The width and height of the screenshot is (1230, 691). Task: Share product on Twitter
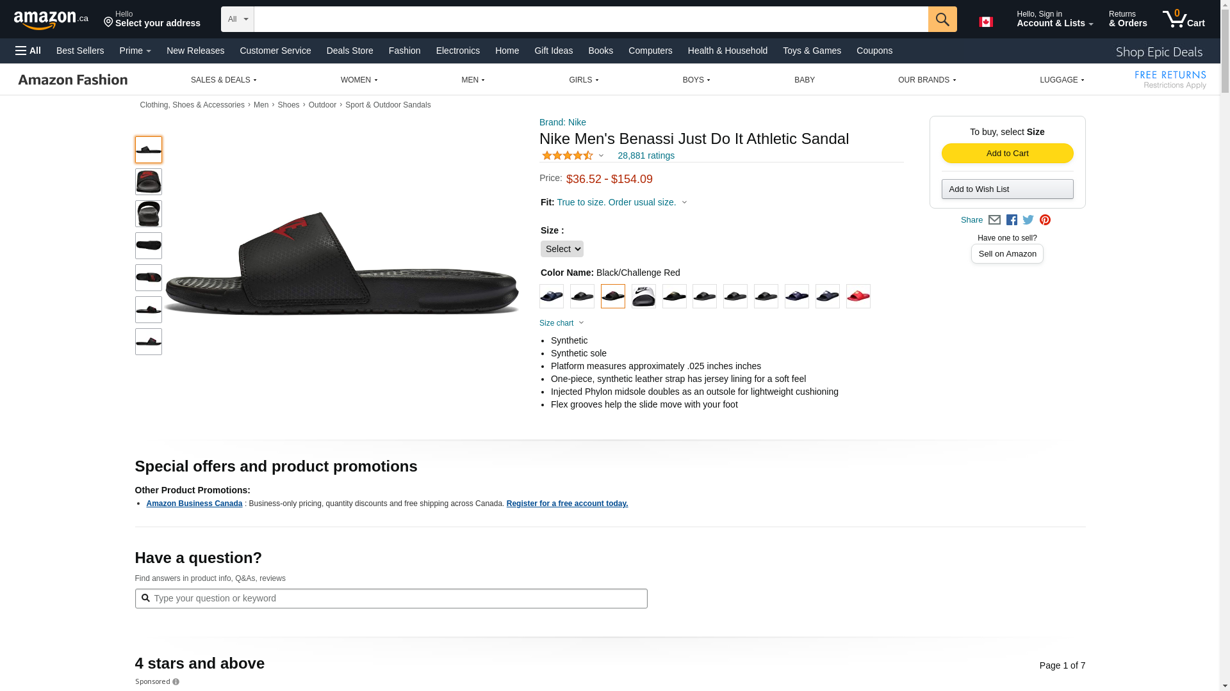tap(1028, 220)
